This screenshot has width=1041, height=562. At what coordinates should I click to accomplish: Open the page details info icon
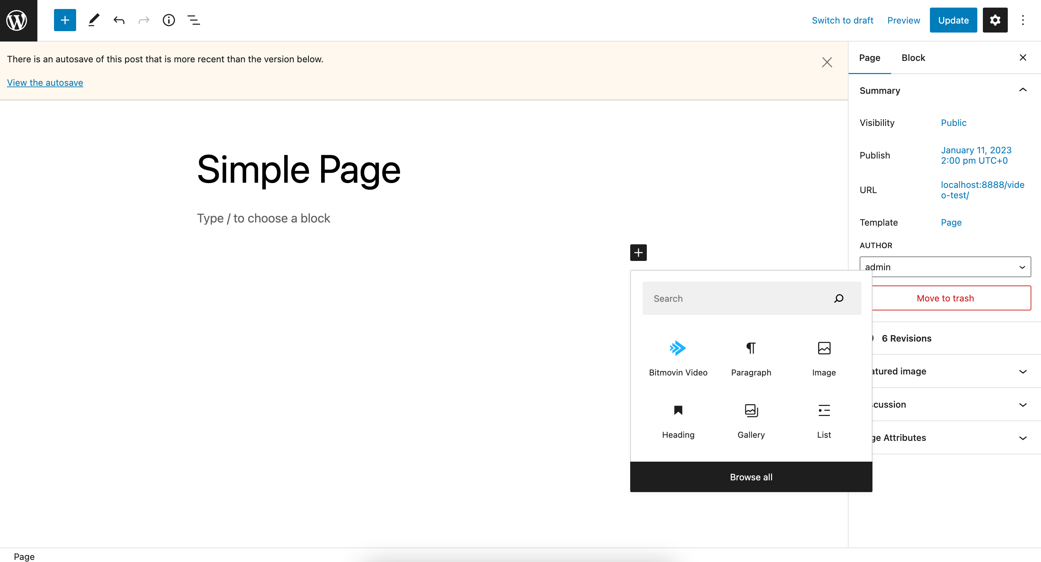tap(169, 20)
